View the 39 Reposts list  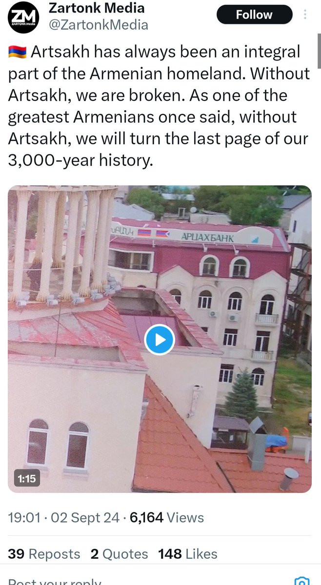[x=44, y=554]
